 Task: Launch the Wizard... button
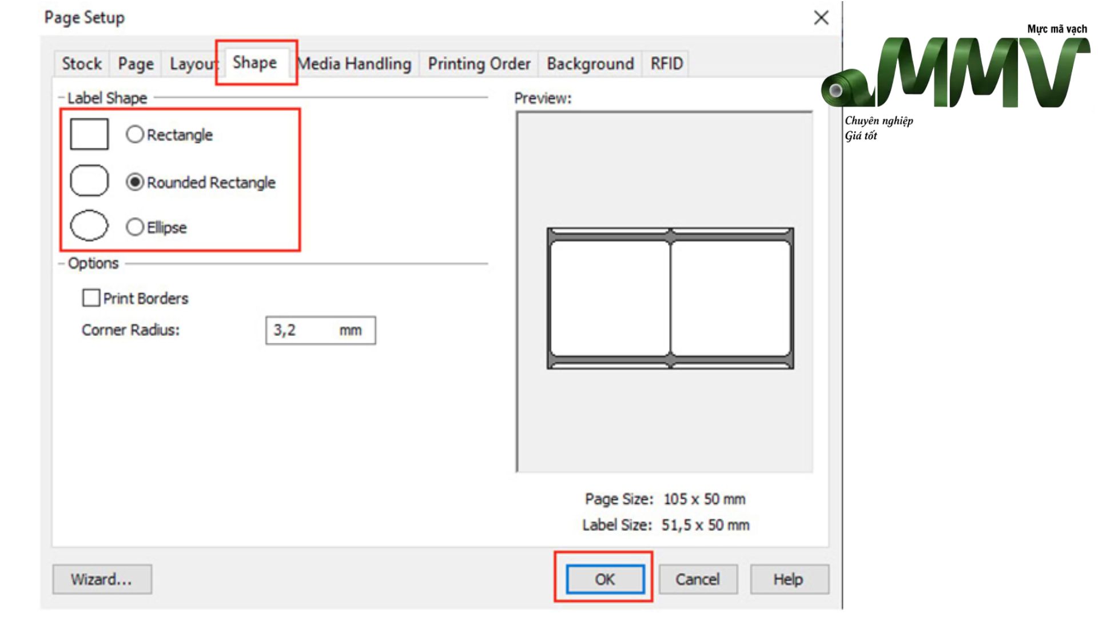click(x=102, y=579)
